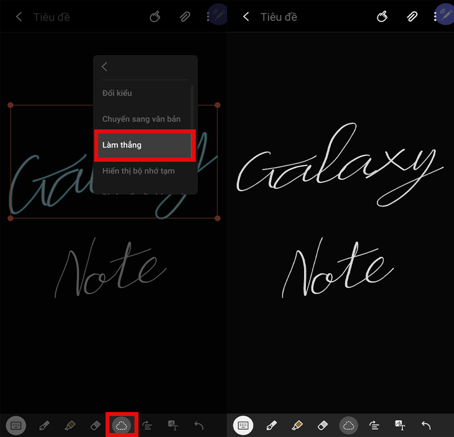Convert handwriting to text icon in left toolbar
Image resolution: width=454 pixels, height=437 pixels.
pos(173,426)
